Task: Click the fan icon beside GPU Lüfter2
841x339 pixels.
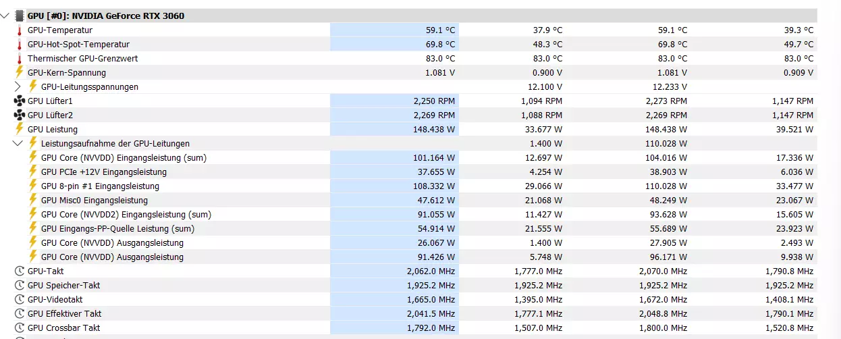Action: (x=20, y=115)
